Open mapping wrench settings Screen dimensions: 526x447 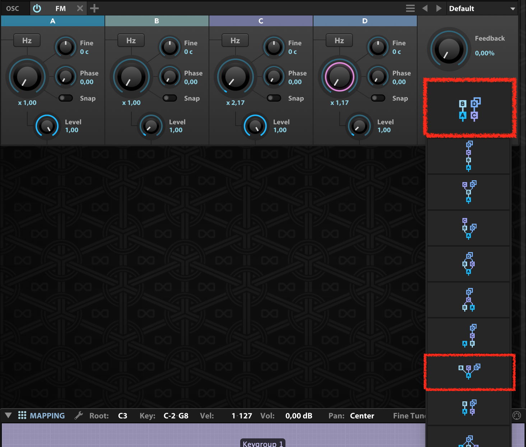tap(79, 415)
